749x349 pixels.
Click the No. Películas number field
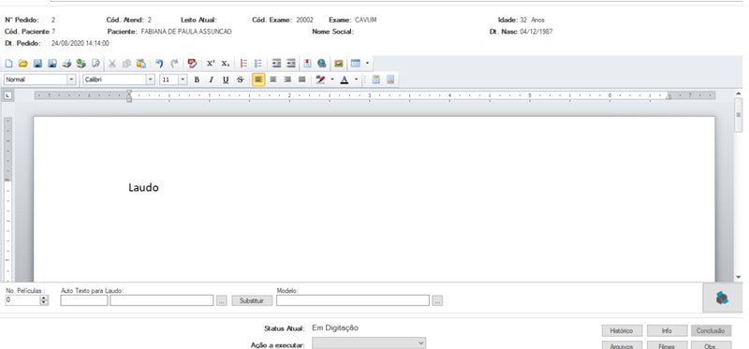[x=22, y=300]
